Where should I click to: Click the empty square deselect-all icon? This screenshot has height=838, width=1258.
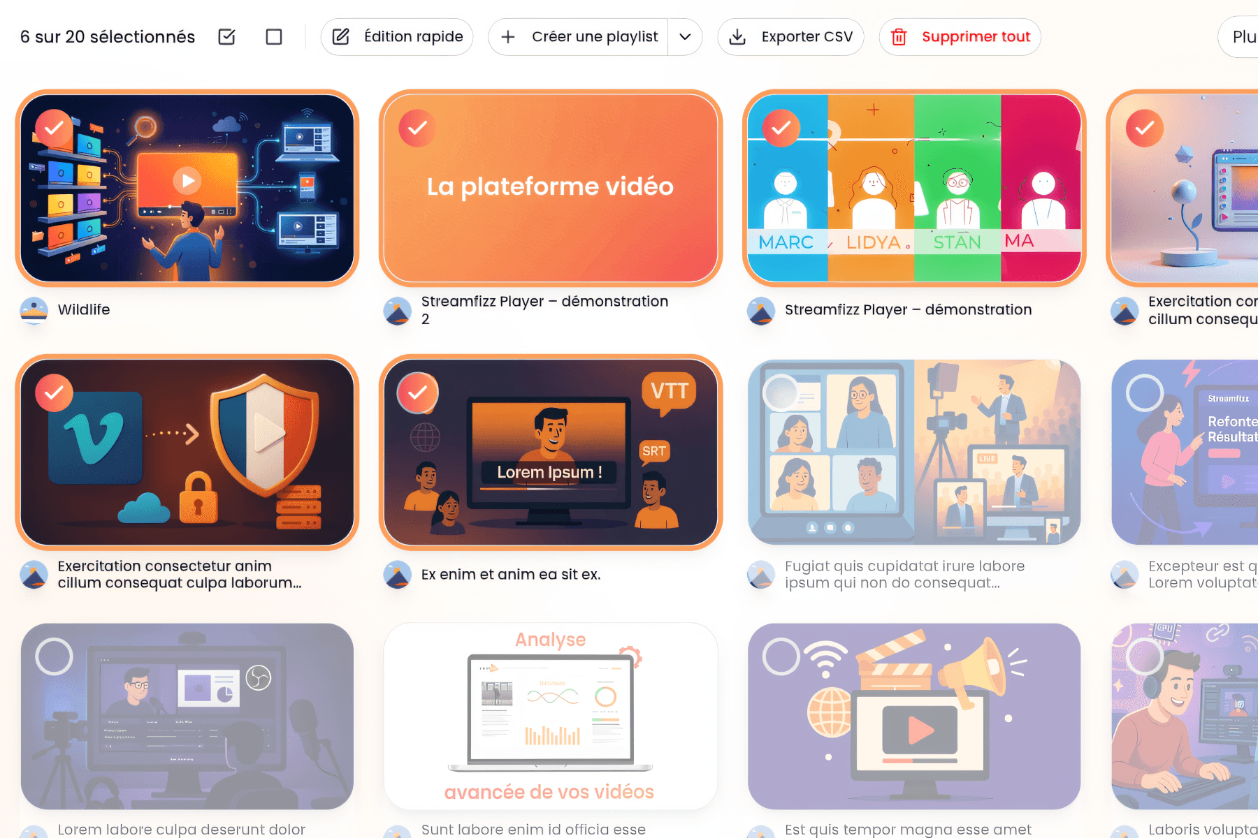point(273,36)
